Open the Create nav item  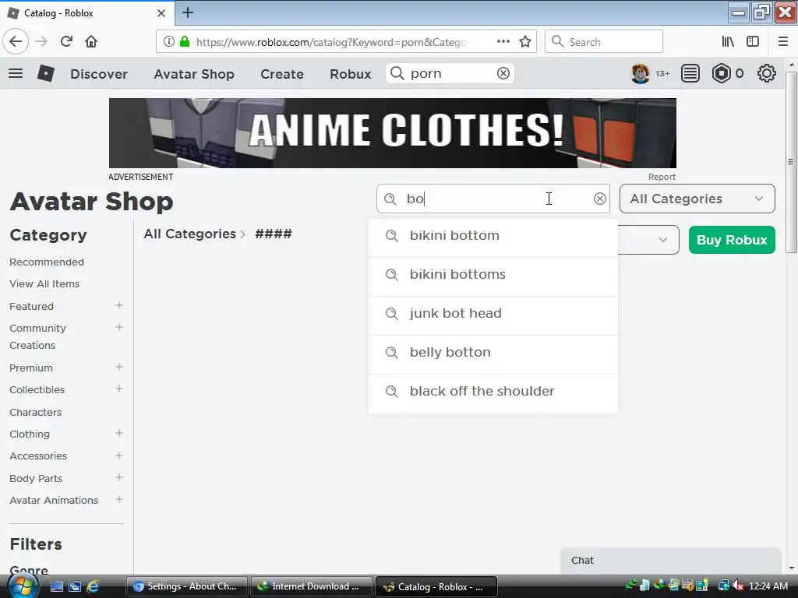point(282,74)
